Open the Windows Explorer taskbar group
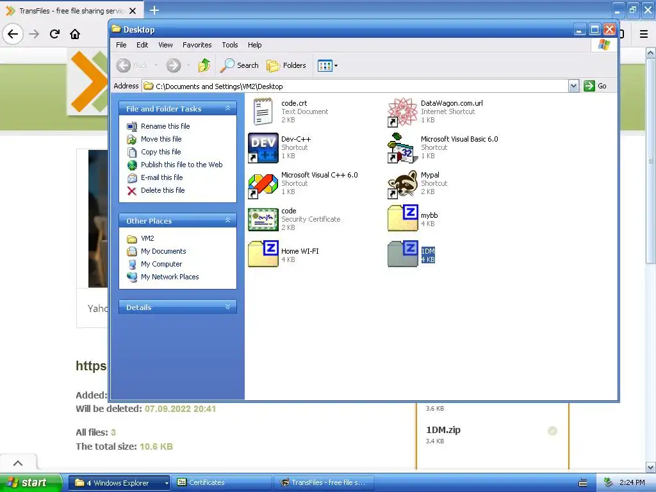The width and height of the screenshot is (656, 492). 119,483
